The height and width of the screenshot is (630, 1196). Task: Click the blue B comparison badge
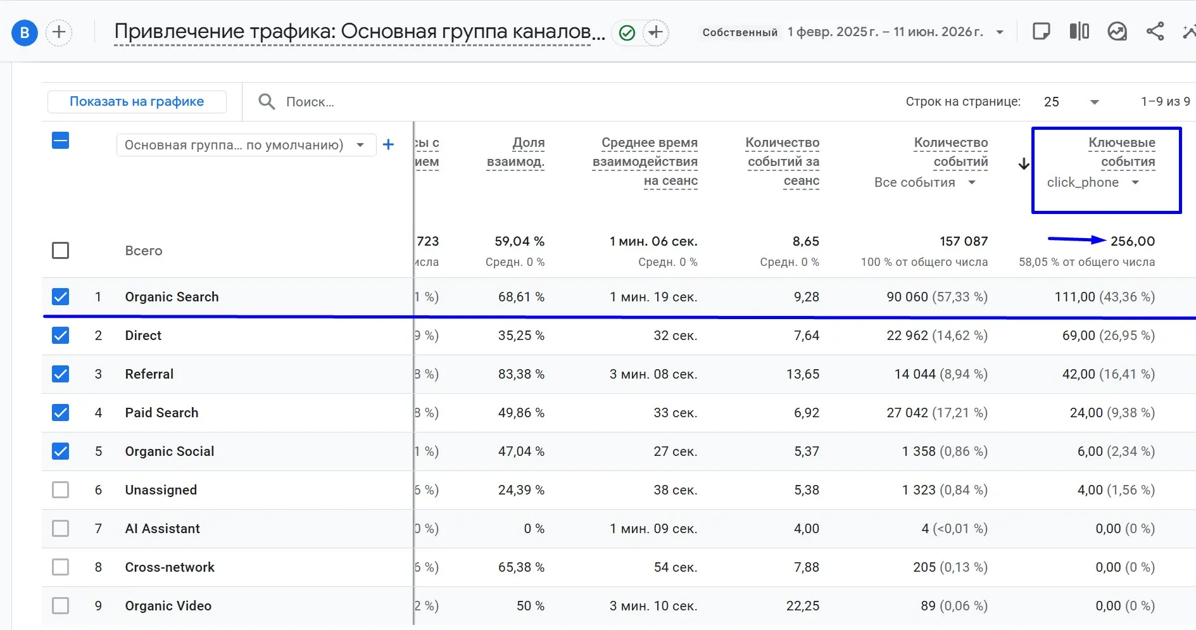[25, 32]
